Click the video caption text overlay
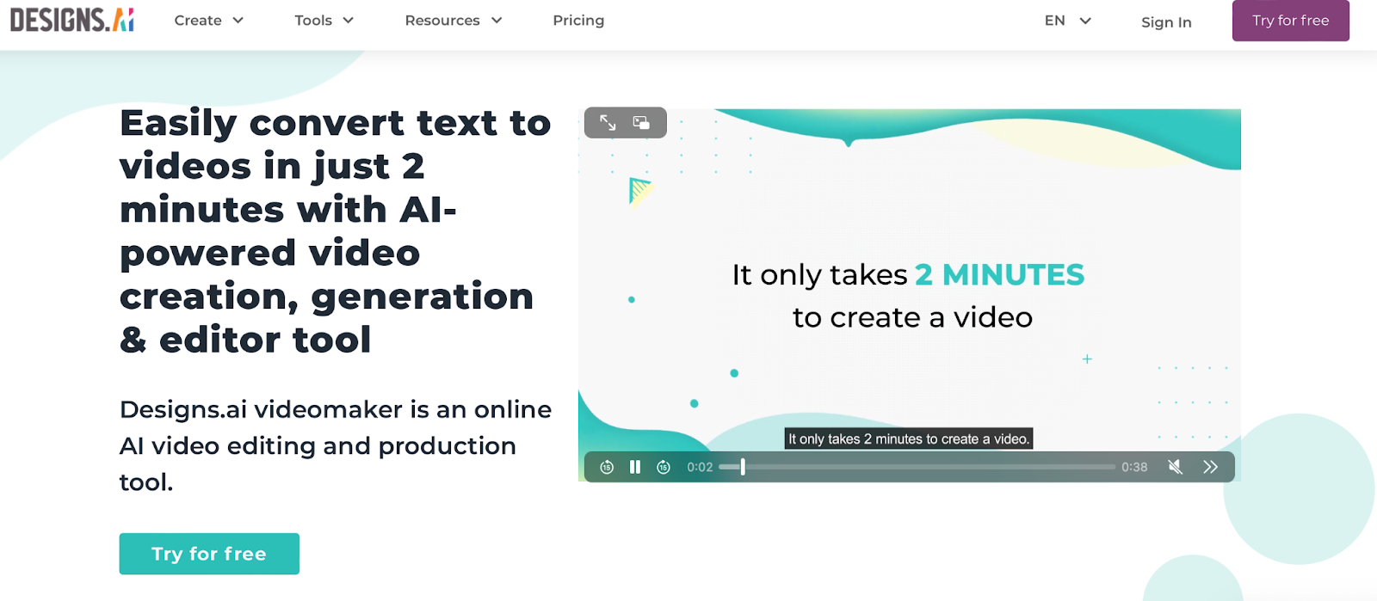 coord(909,438)
